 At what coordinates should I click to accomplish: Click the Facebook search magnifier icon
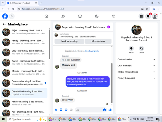[x=12, y=16]
